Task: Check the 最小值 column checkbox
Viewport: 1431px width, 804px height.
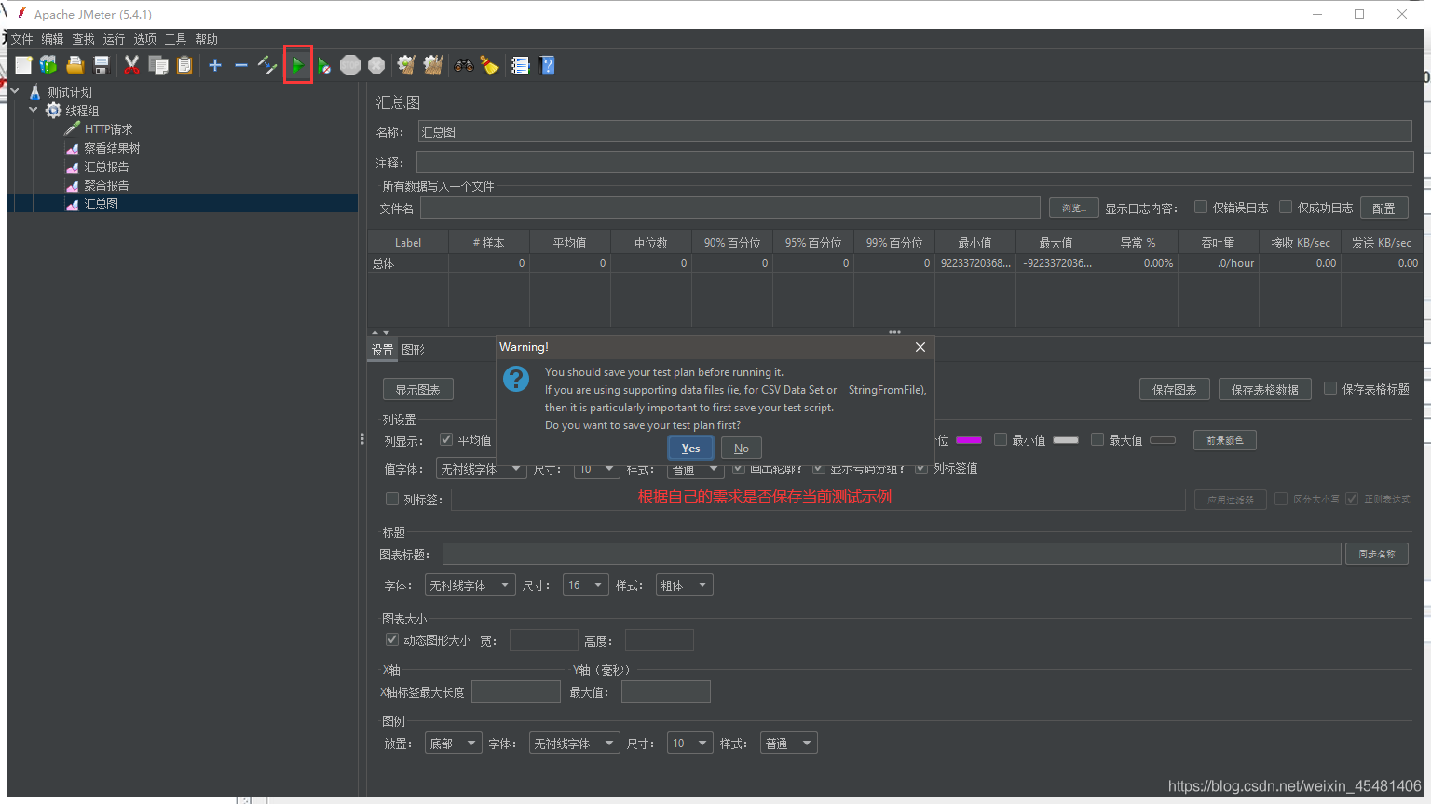Action: click(1001, 439)
